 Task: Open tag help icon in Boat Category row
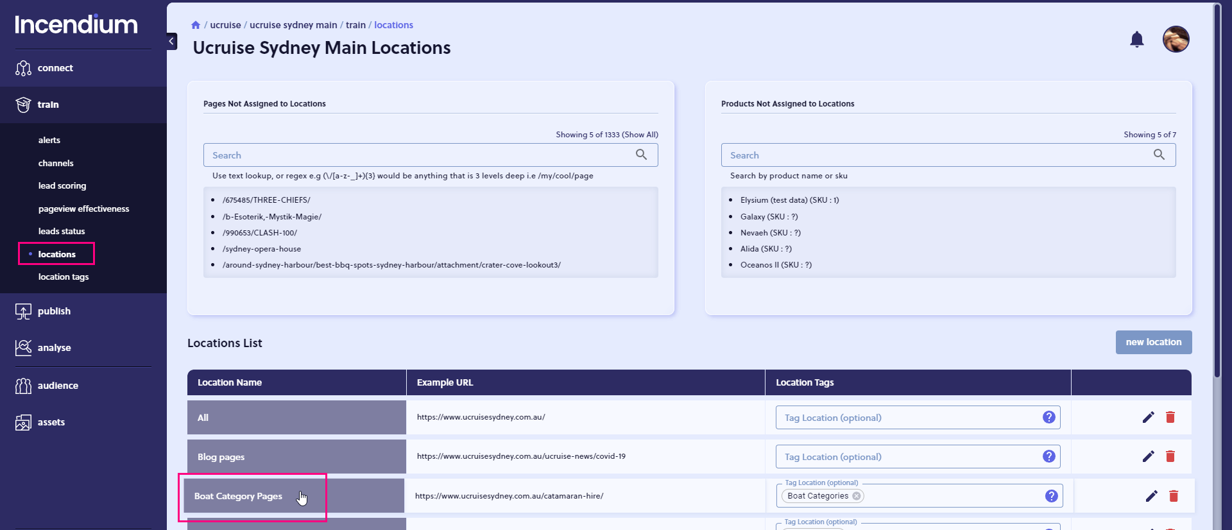(1051, 496)
